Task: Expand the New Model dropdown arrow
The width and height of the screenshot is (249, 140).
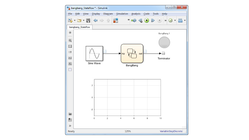Action: tap(75, 21)
